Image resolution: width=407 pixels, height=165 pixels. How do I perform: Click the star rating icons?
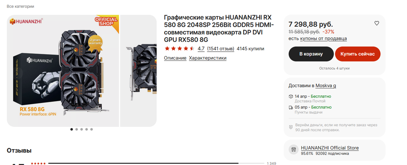click(x=179, y=49)
